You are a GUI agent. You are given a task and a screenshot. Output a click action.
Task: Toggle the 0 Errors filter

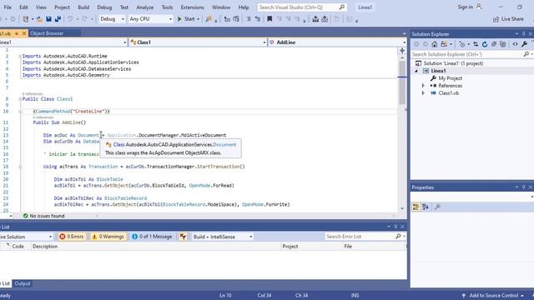click(x=72, y=237)
